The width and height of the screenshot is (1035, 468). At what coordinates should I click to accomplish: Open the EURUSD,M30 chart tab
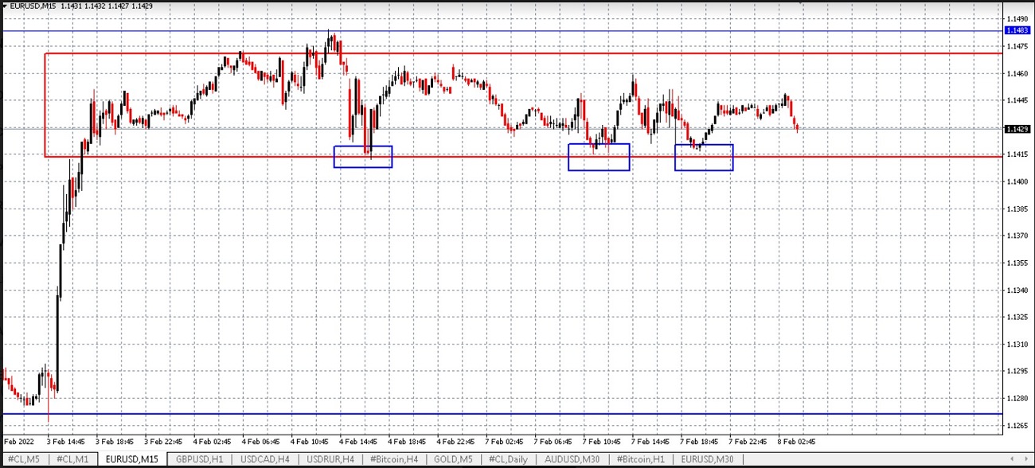click(x=707, y=459)
